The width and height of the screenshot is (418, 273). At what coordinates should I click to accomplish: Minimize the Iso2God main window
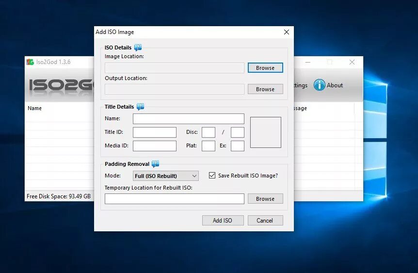tap(308, 62)
